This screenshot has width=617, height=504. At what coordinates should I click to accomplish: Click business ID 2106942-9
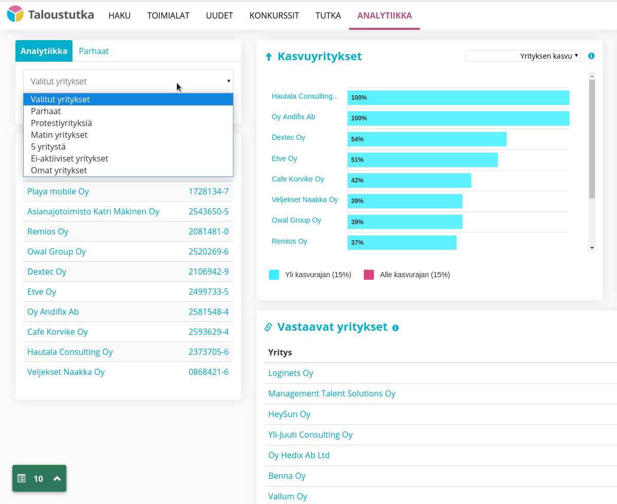[208, 272]
